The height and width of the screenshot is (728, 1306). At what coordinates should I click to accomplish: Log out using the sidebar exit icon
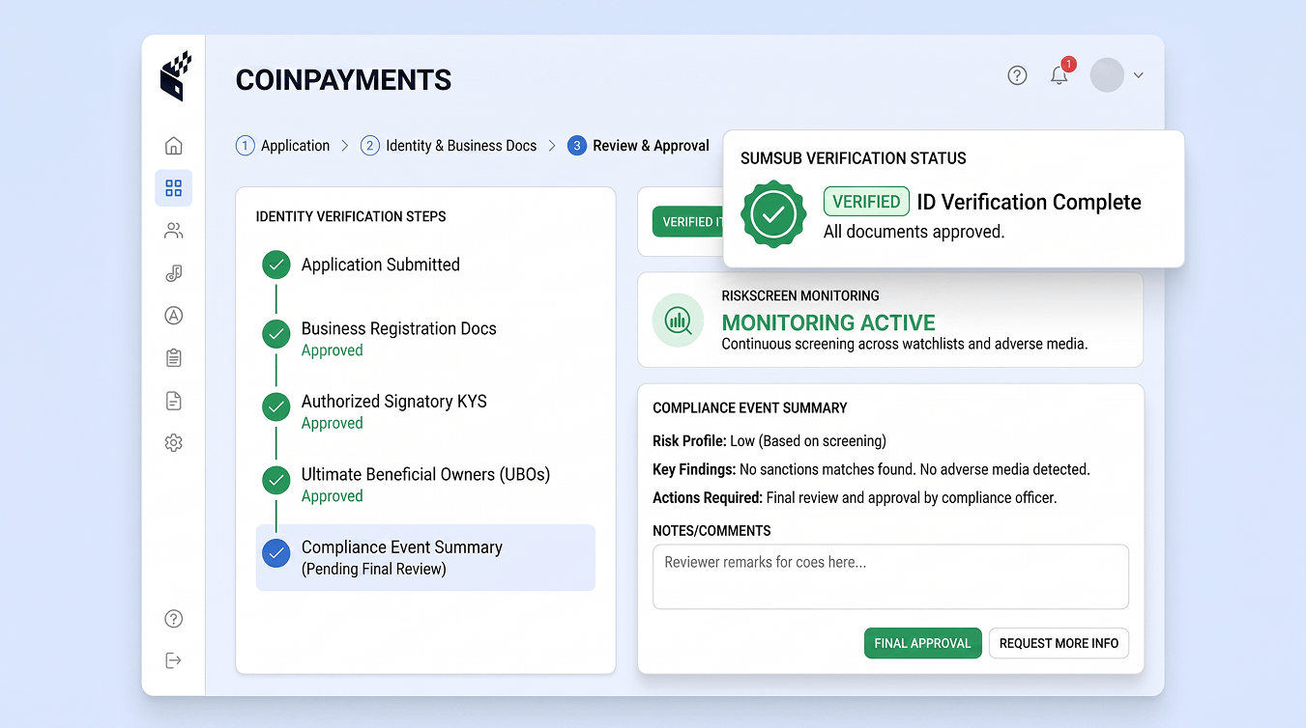(x=174, y=660)
